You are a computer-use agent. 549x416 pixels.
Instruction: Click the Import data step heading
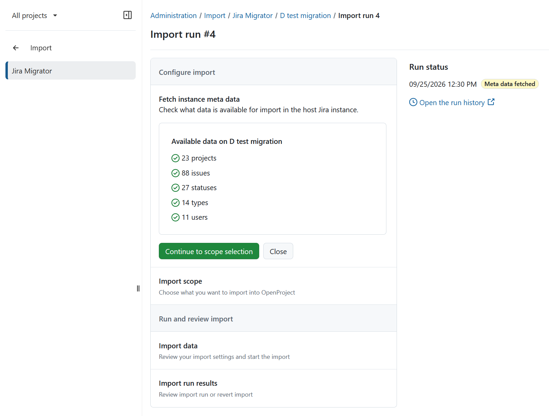(x=178, y=346)
